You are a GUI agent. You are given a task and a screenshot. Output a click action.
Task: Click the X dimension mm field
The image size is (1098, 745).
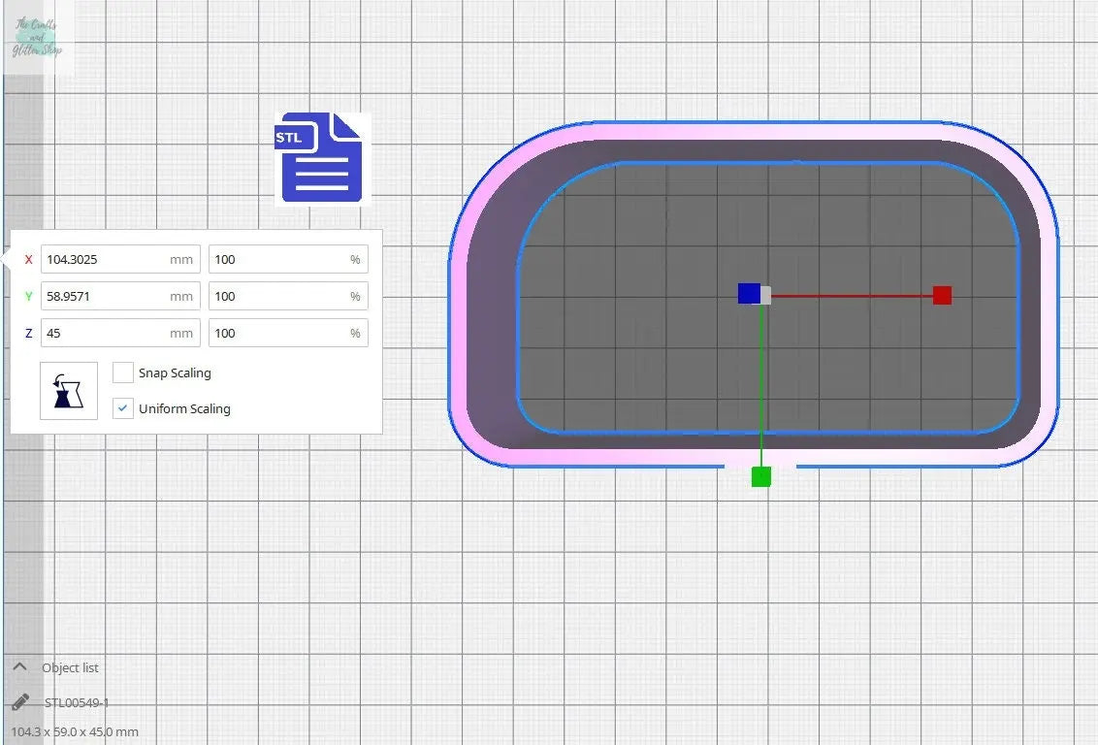[105, 259]
